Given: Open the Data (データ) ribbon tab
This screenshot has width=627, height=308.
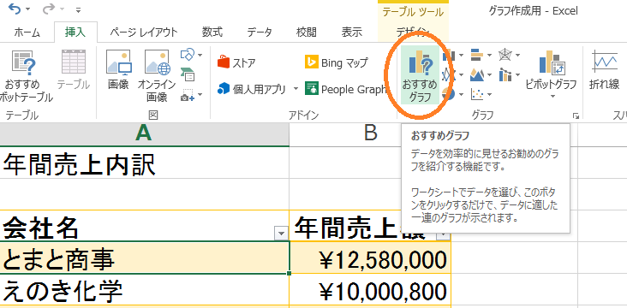Looking at the screenshot, I should [x=260, y=33].
